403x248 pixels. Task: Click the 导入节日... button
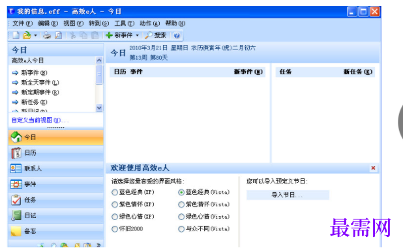pyautogui.click(x=288, y=195)
